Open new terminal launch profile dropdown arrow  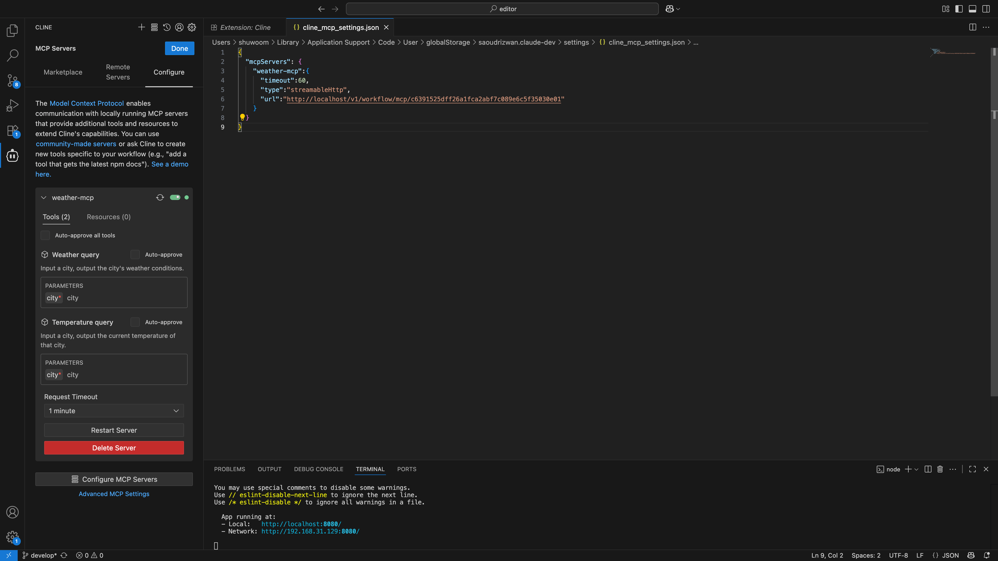pos(916,469)
